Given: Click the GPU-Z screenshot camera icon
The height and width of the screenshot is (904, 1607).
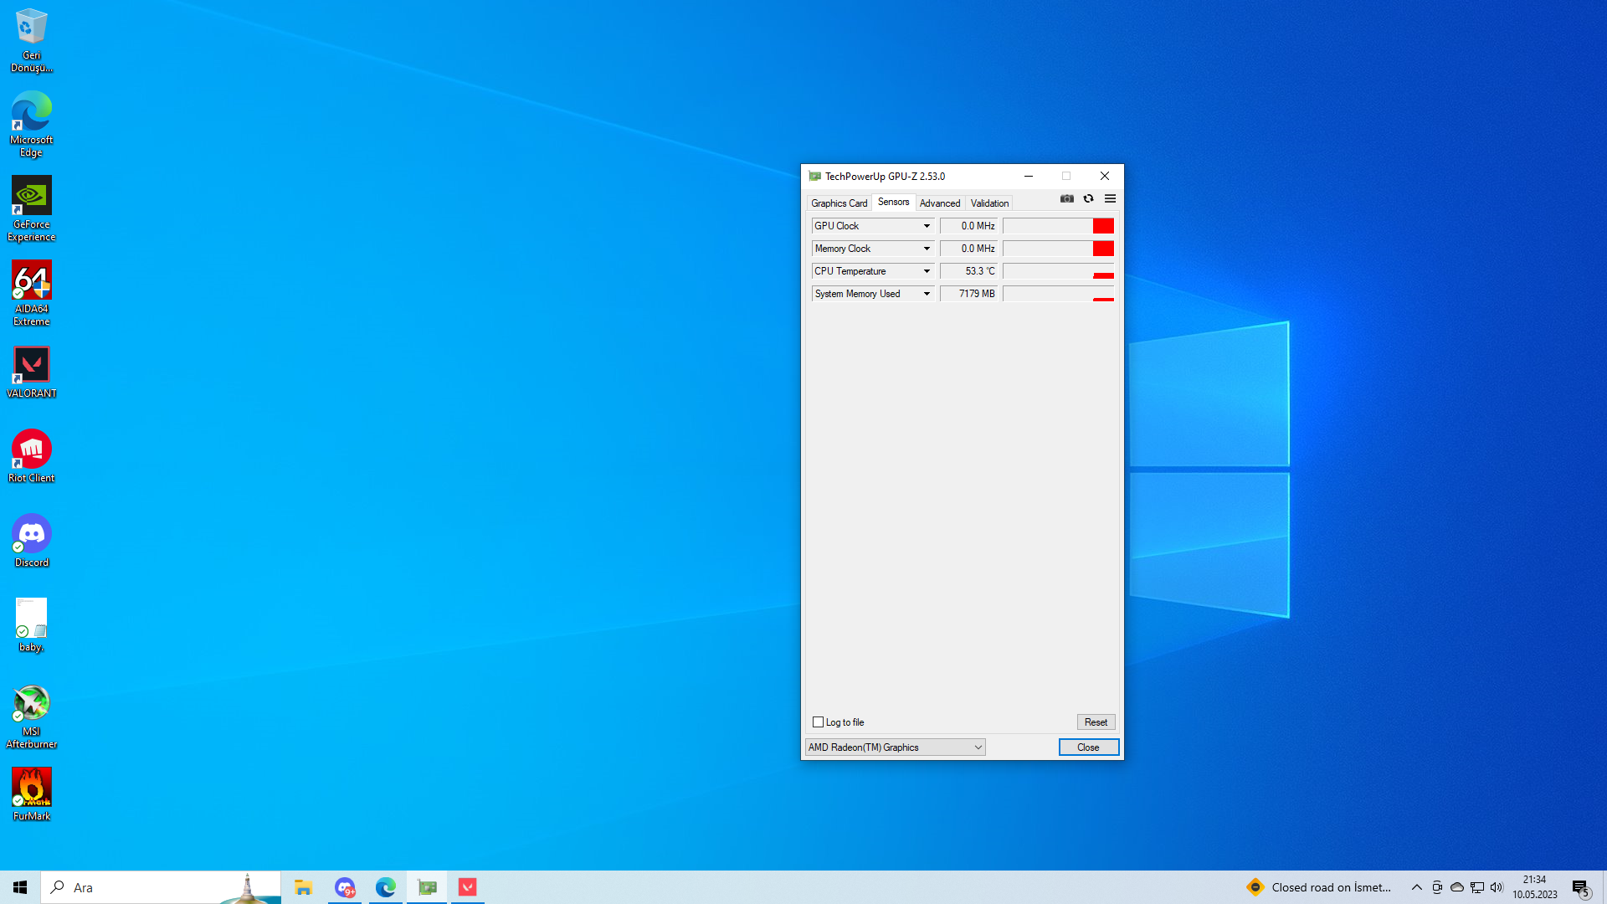Looking at the screenshot, I should pyautogui.click(x=1066, y=198).
